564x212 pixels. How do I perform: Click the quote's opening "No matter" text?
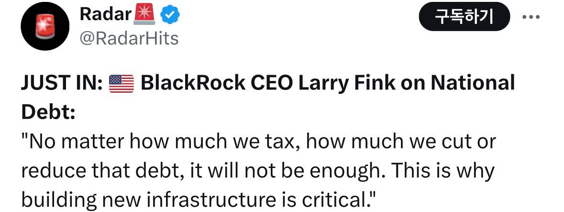[x=72, y=142]
